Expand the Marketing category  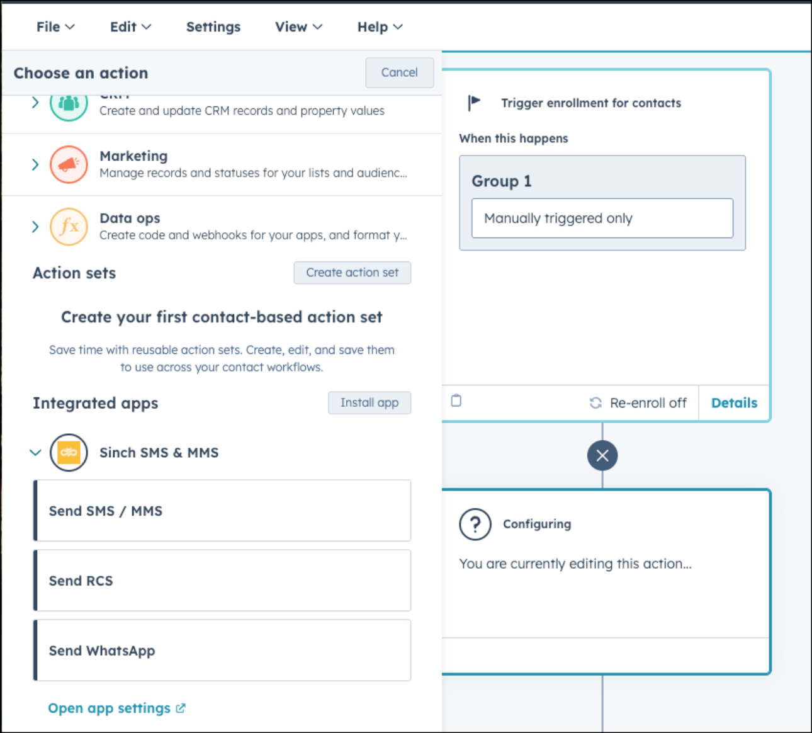[35, 164]
